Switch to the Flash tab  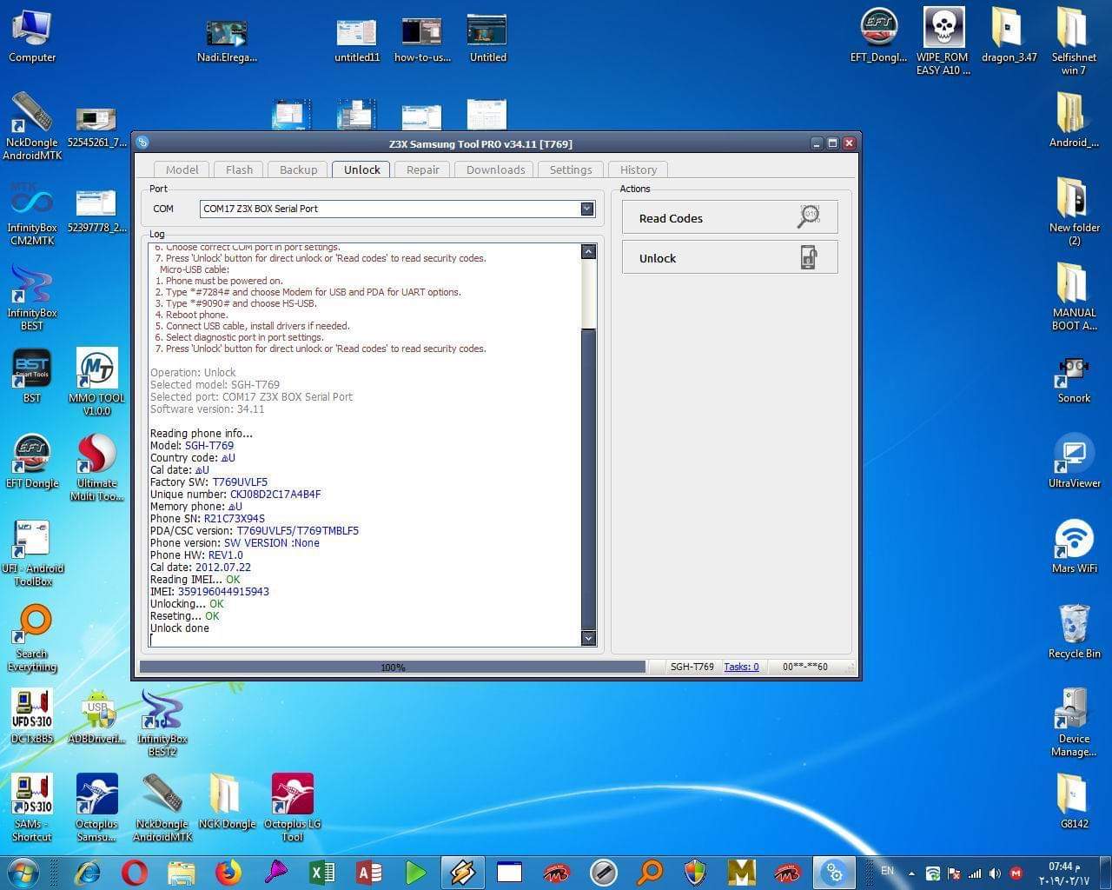[239, 169]
